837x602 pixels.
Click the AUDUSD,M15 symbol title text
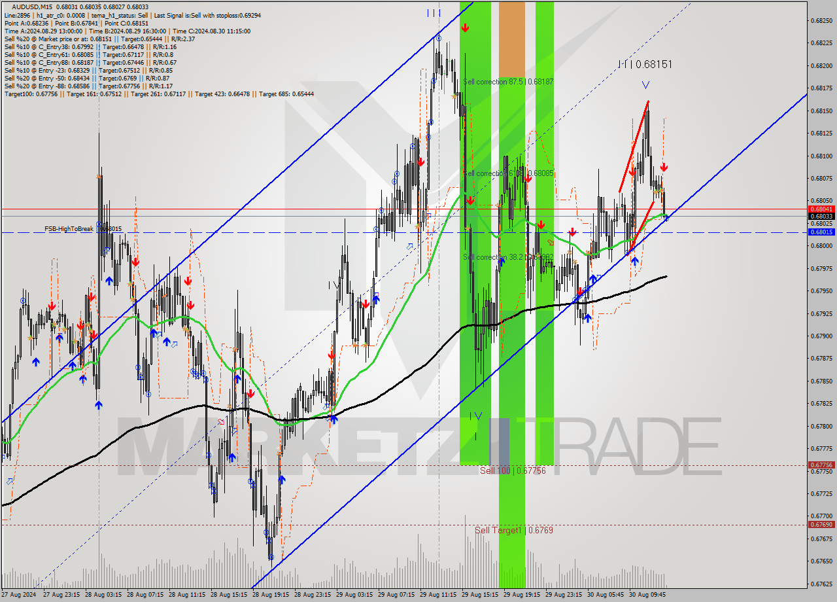pos(33,7)
